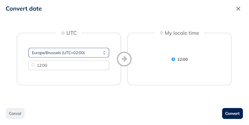
Task: Click the UTC section heading
Action: (72, 33)
